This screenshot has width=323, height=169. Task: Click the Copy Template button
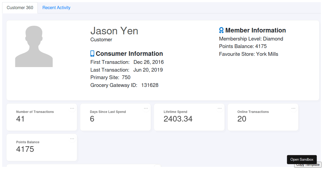[308, 165]
